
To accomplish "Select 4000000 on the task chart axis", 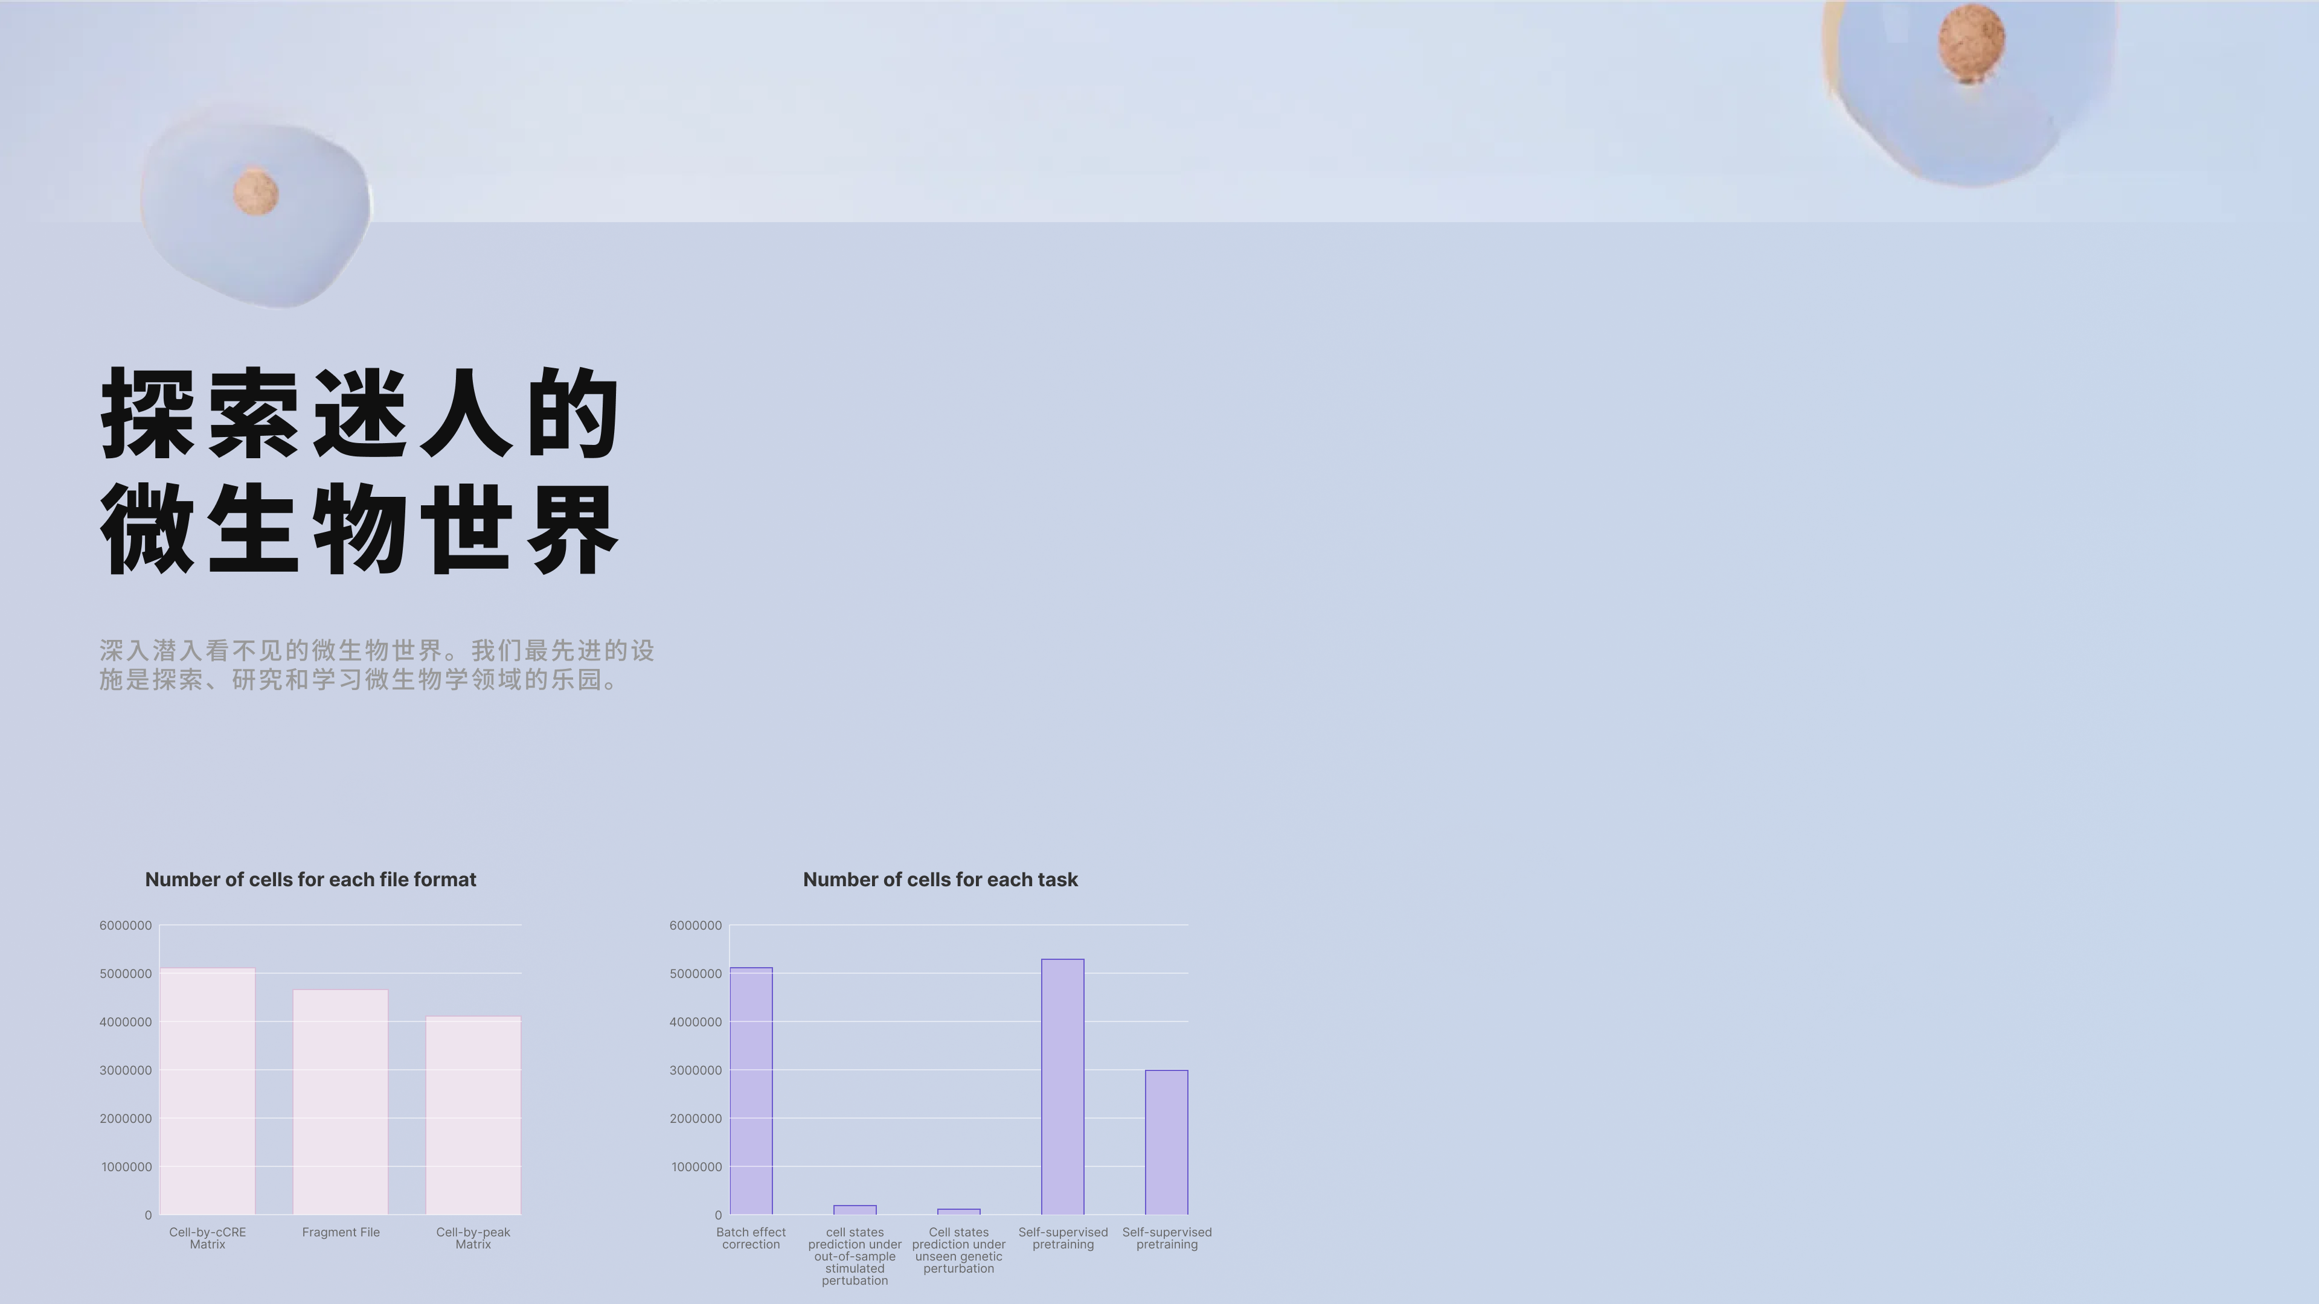I will point(695,1022).
